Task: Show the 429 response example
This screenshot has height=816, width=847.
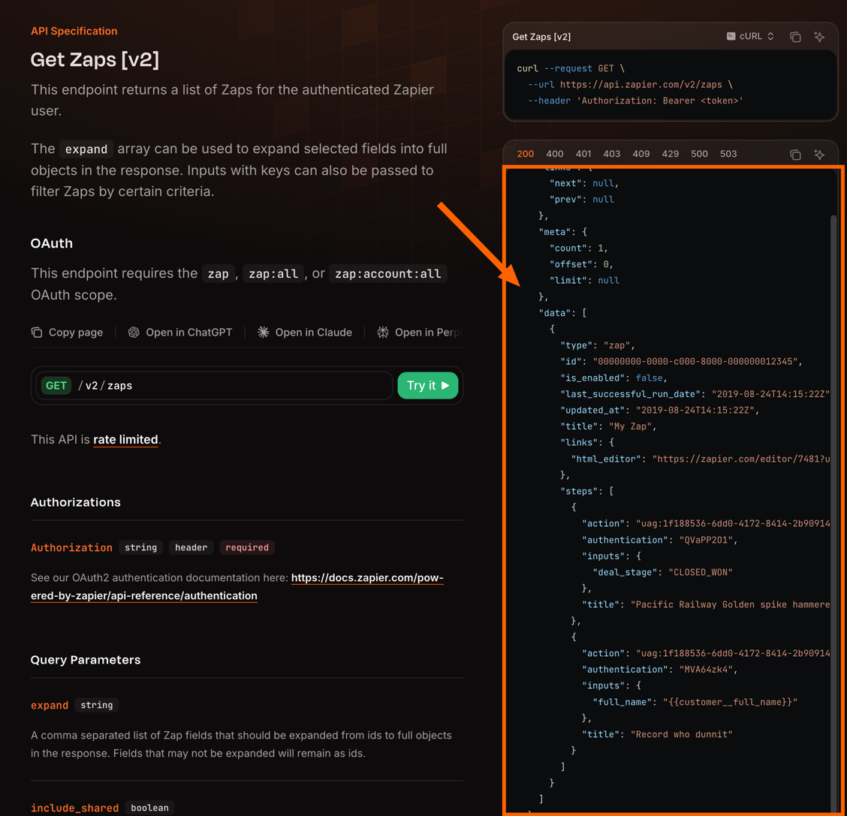Action: tap(670, 154)
